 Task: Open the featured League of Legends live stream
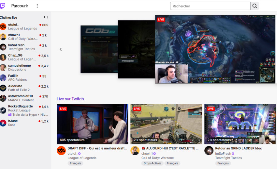215,49
